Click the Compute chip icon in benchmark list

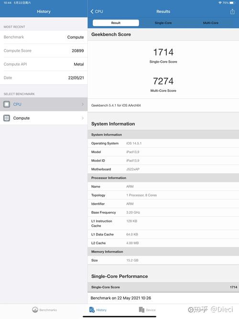(7, 118)
